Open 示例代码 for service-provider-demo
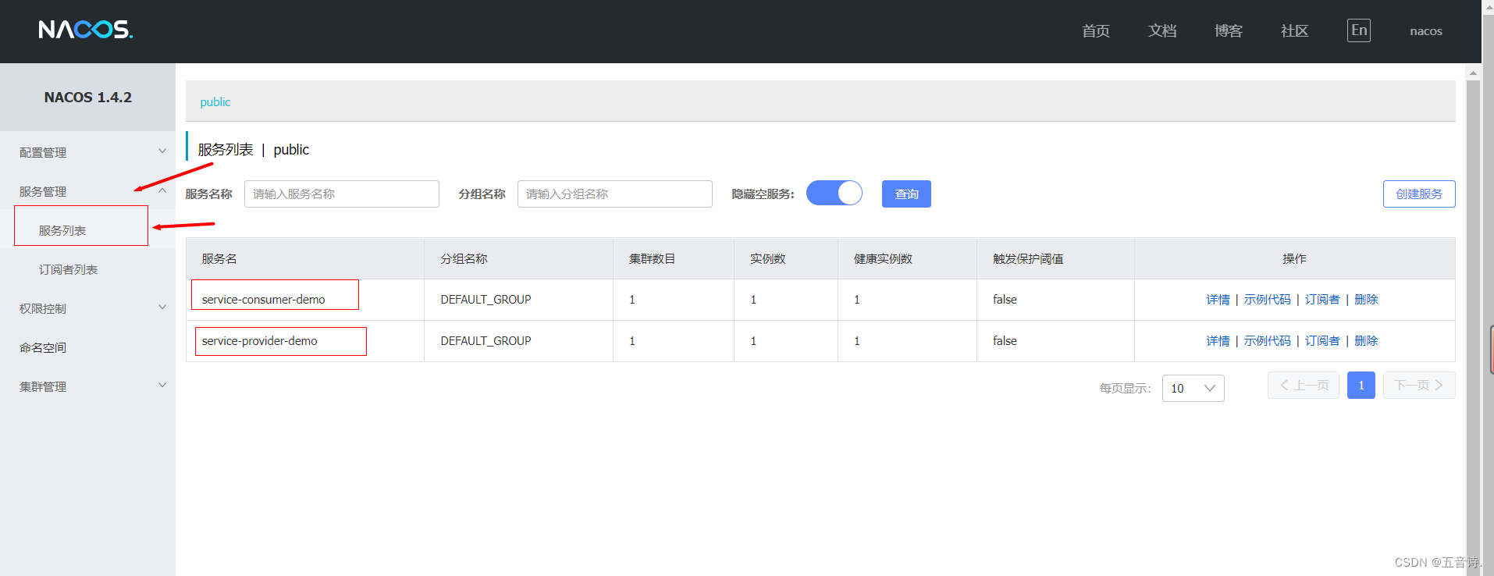Screen dimensions: 1494x576 click(1267, 341)
